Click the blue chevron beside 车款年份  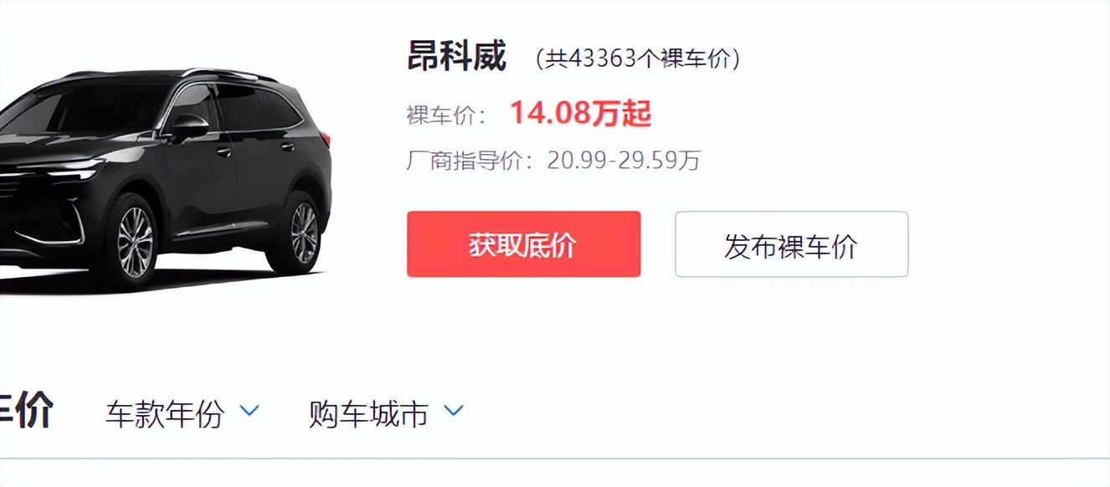tap(249, 411)
